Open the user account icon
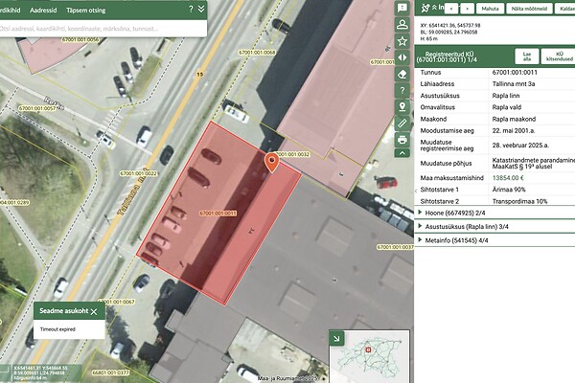Screen dimensions: 575x383 pos(402,22)
